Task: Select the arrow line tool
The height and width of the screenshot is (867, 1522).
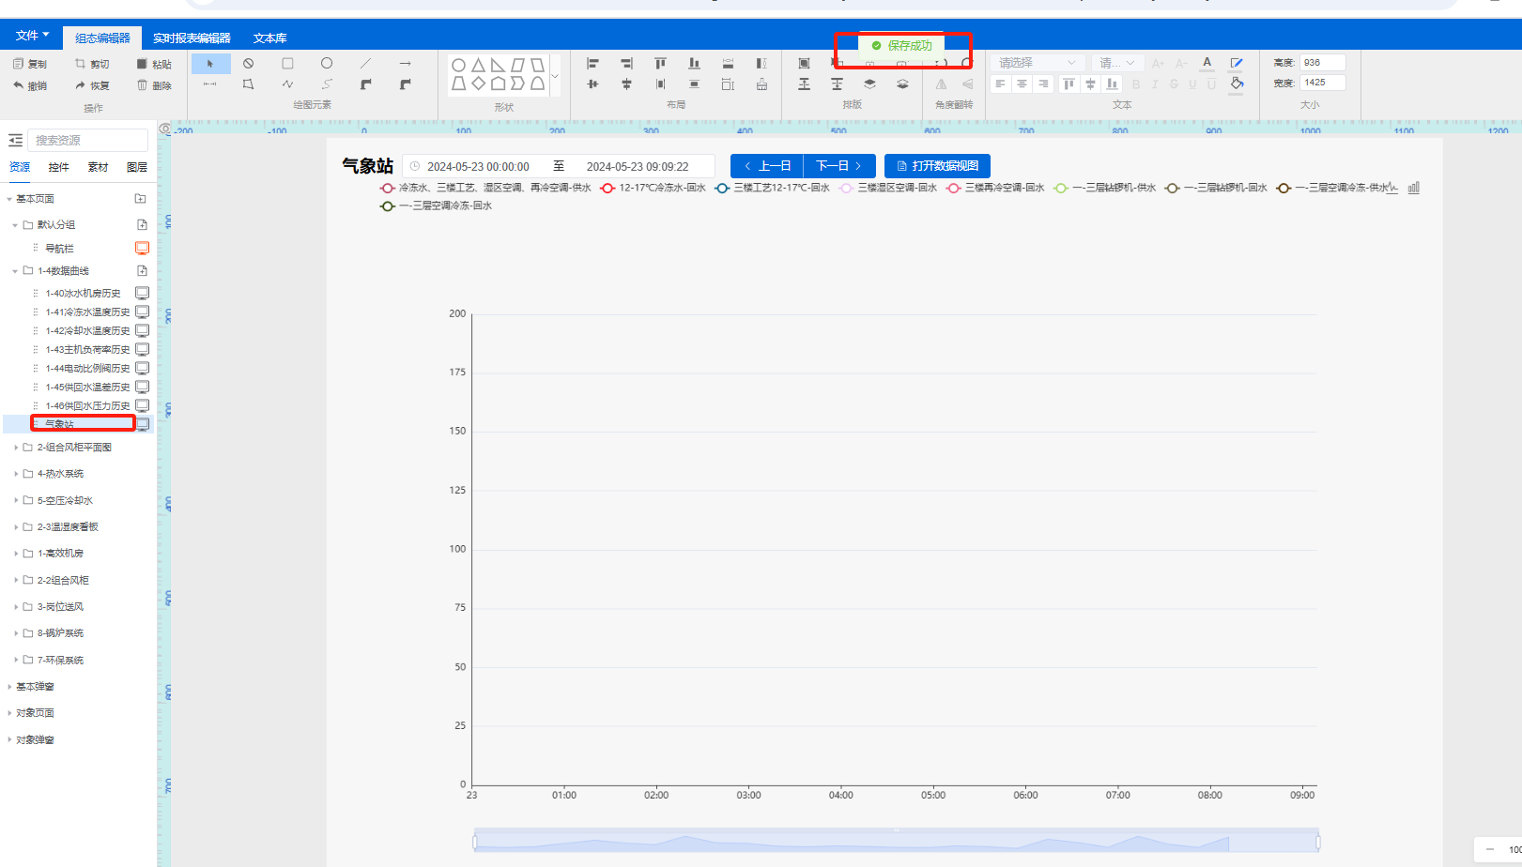Action: [x=405, y=64]
